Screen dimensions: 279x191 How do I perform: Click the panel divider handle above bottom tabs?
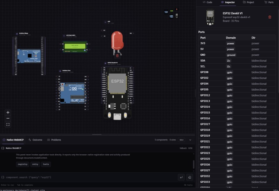[97, 135]
